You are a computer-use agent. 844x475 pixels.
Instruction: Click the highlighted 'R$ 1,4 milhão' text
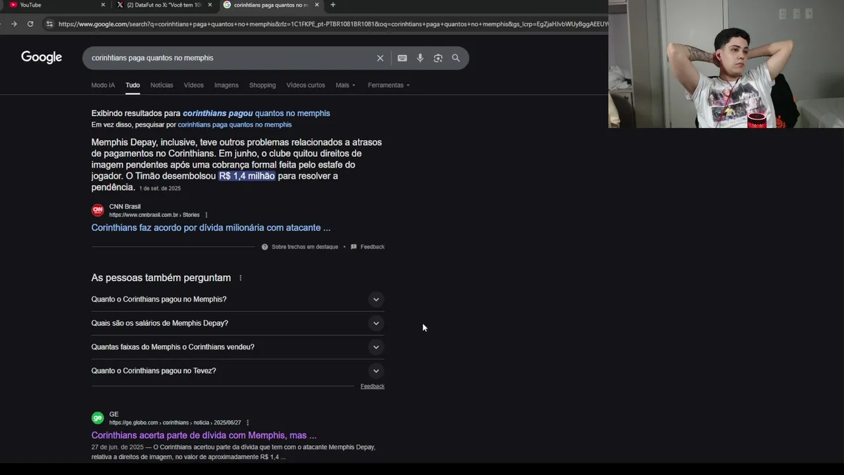point(247,176)
